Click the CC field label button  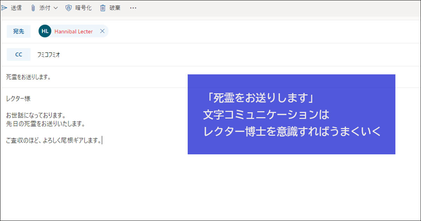pyautogui.click(x=19, y=54)
